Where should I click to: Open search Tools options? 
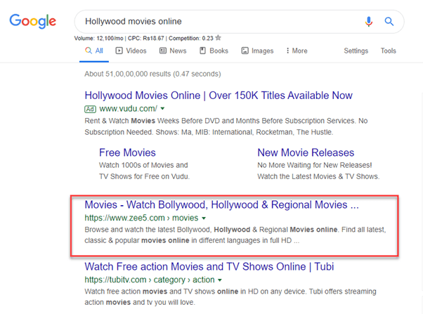pyautogui.click(x=388, y=51)
